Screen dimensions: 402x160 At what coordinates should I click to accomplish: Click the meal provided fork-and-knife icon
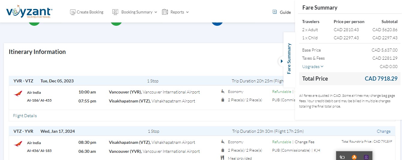(223, 158)
